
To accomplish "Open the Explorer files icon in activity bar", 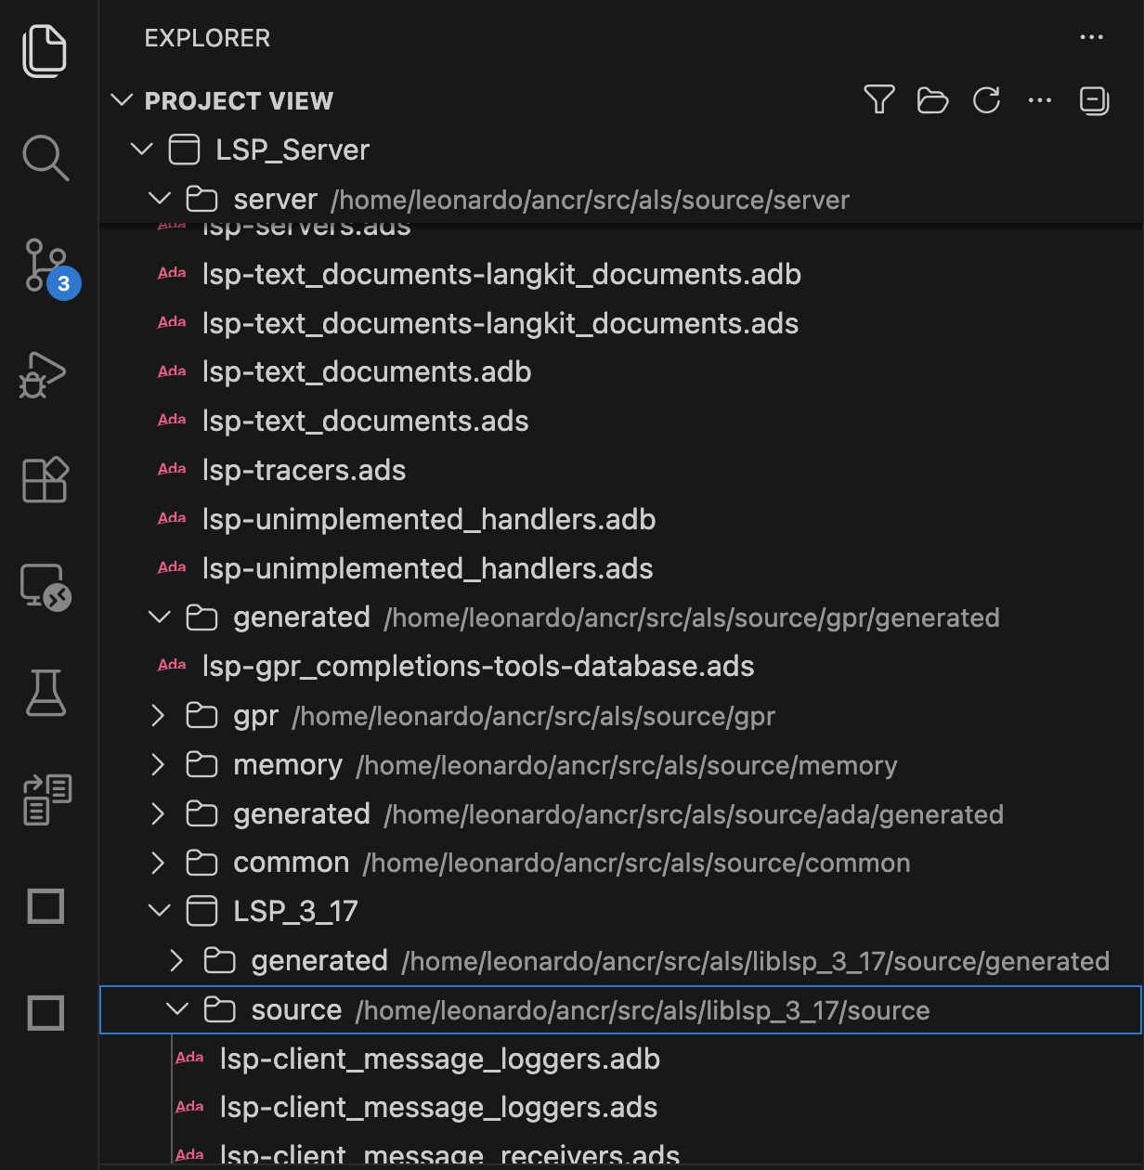I will [x=45, y=51].
